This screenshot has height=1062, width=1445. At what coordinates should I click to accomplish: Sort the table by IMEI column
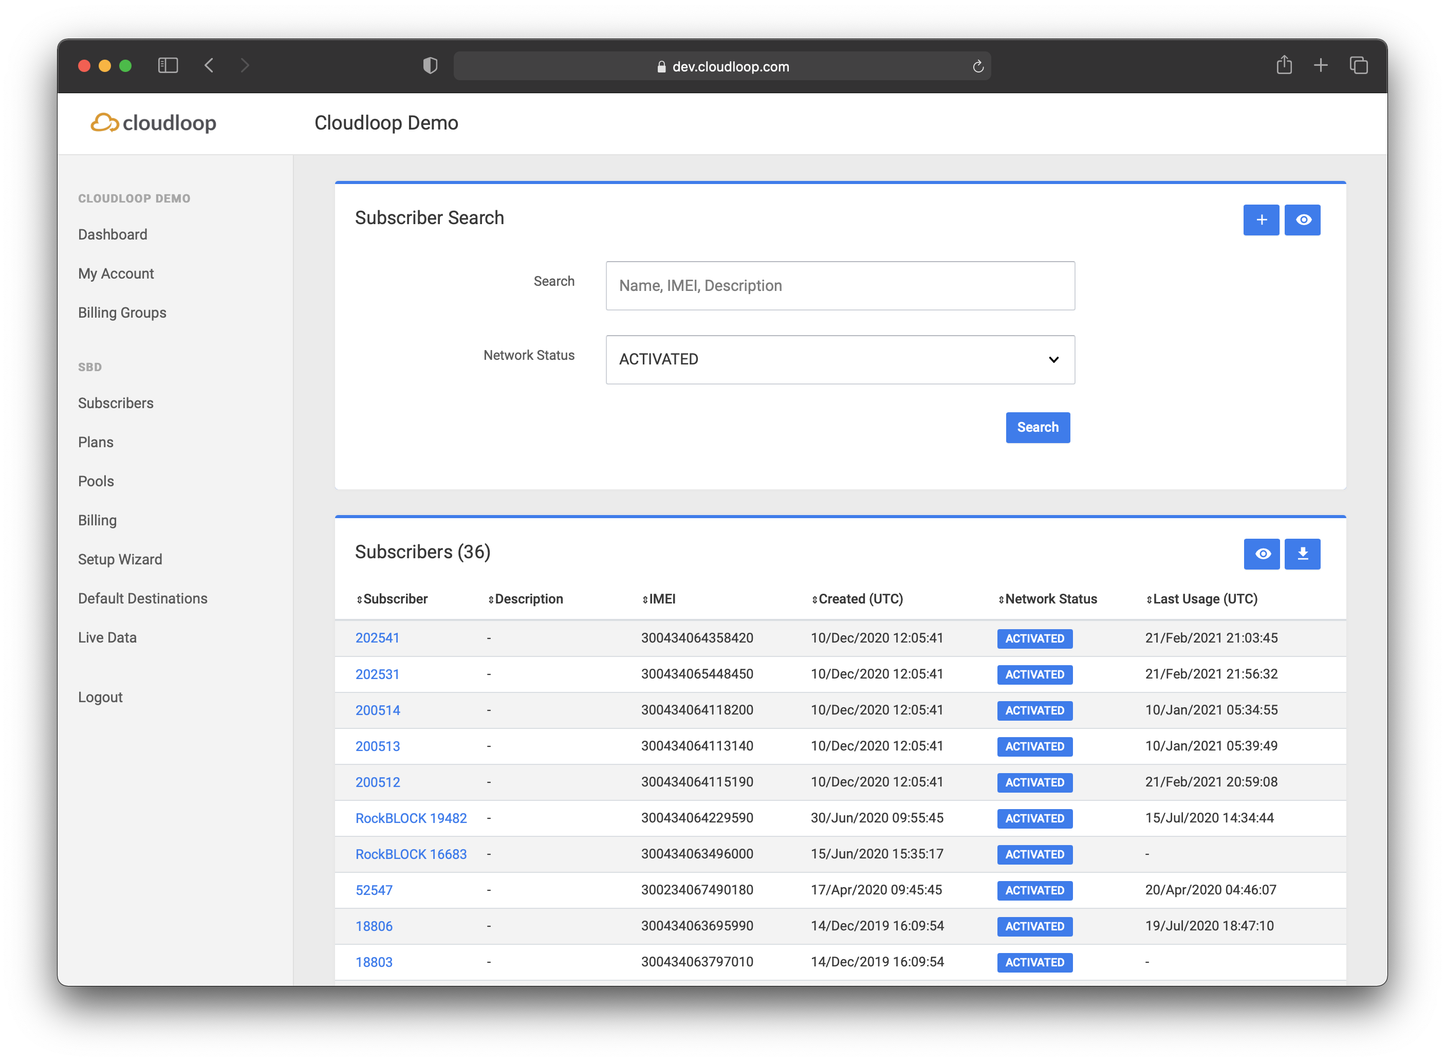tap(659, 599)
